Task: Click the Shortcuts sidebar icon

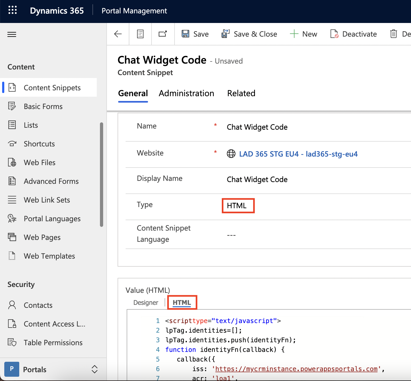Action: [x=12, y=143]
